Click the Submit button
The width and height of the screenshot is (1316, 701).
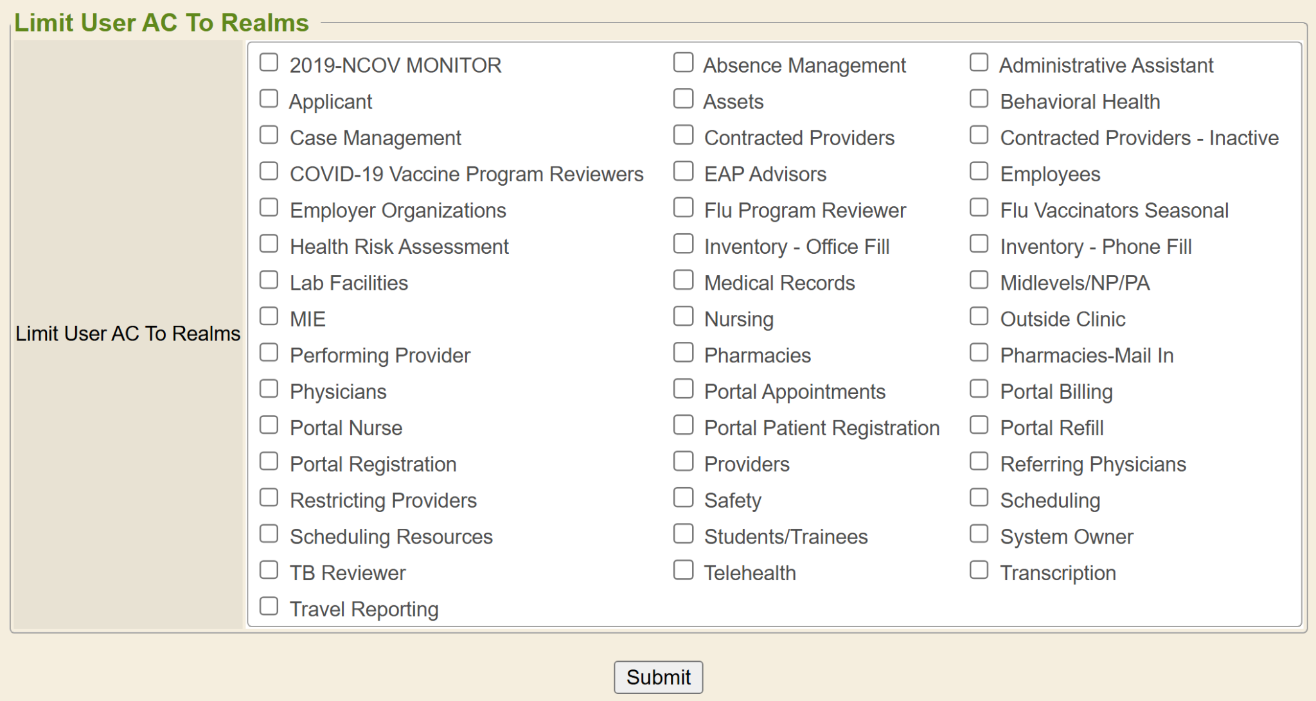point(658,677)
